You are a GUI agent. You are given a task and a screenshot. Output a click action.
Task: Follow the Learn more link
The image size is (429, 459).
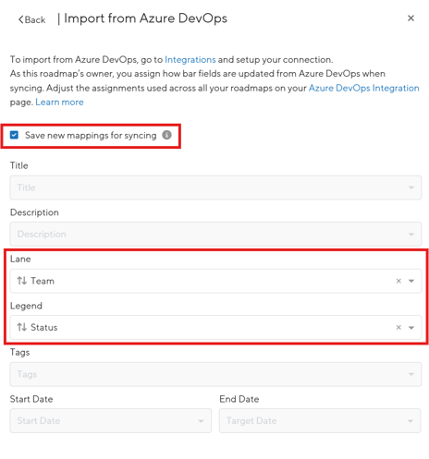tap(59, 102)
